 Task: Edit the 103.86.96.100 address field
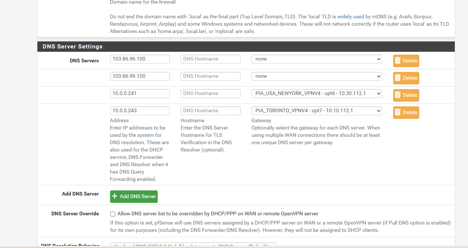(140, 59)
